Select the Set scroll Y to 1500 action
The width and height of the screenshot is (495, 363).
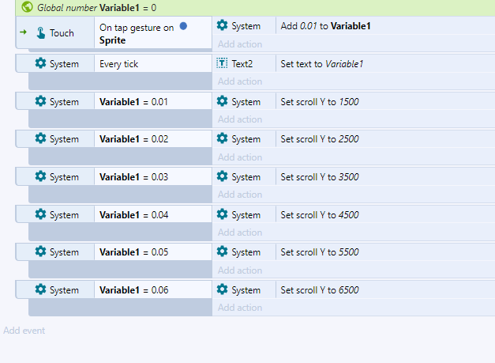click(x=385, y=101)
